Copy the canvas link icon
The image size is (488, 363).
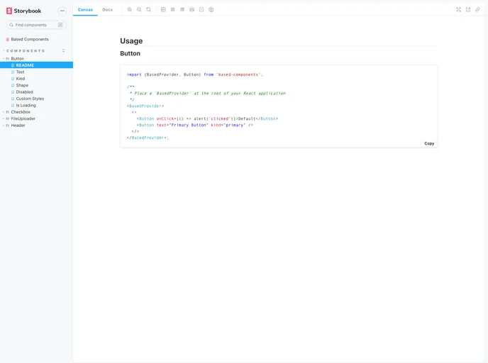(477, 10)
